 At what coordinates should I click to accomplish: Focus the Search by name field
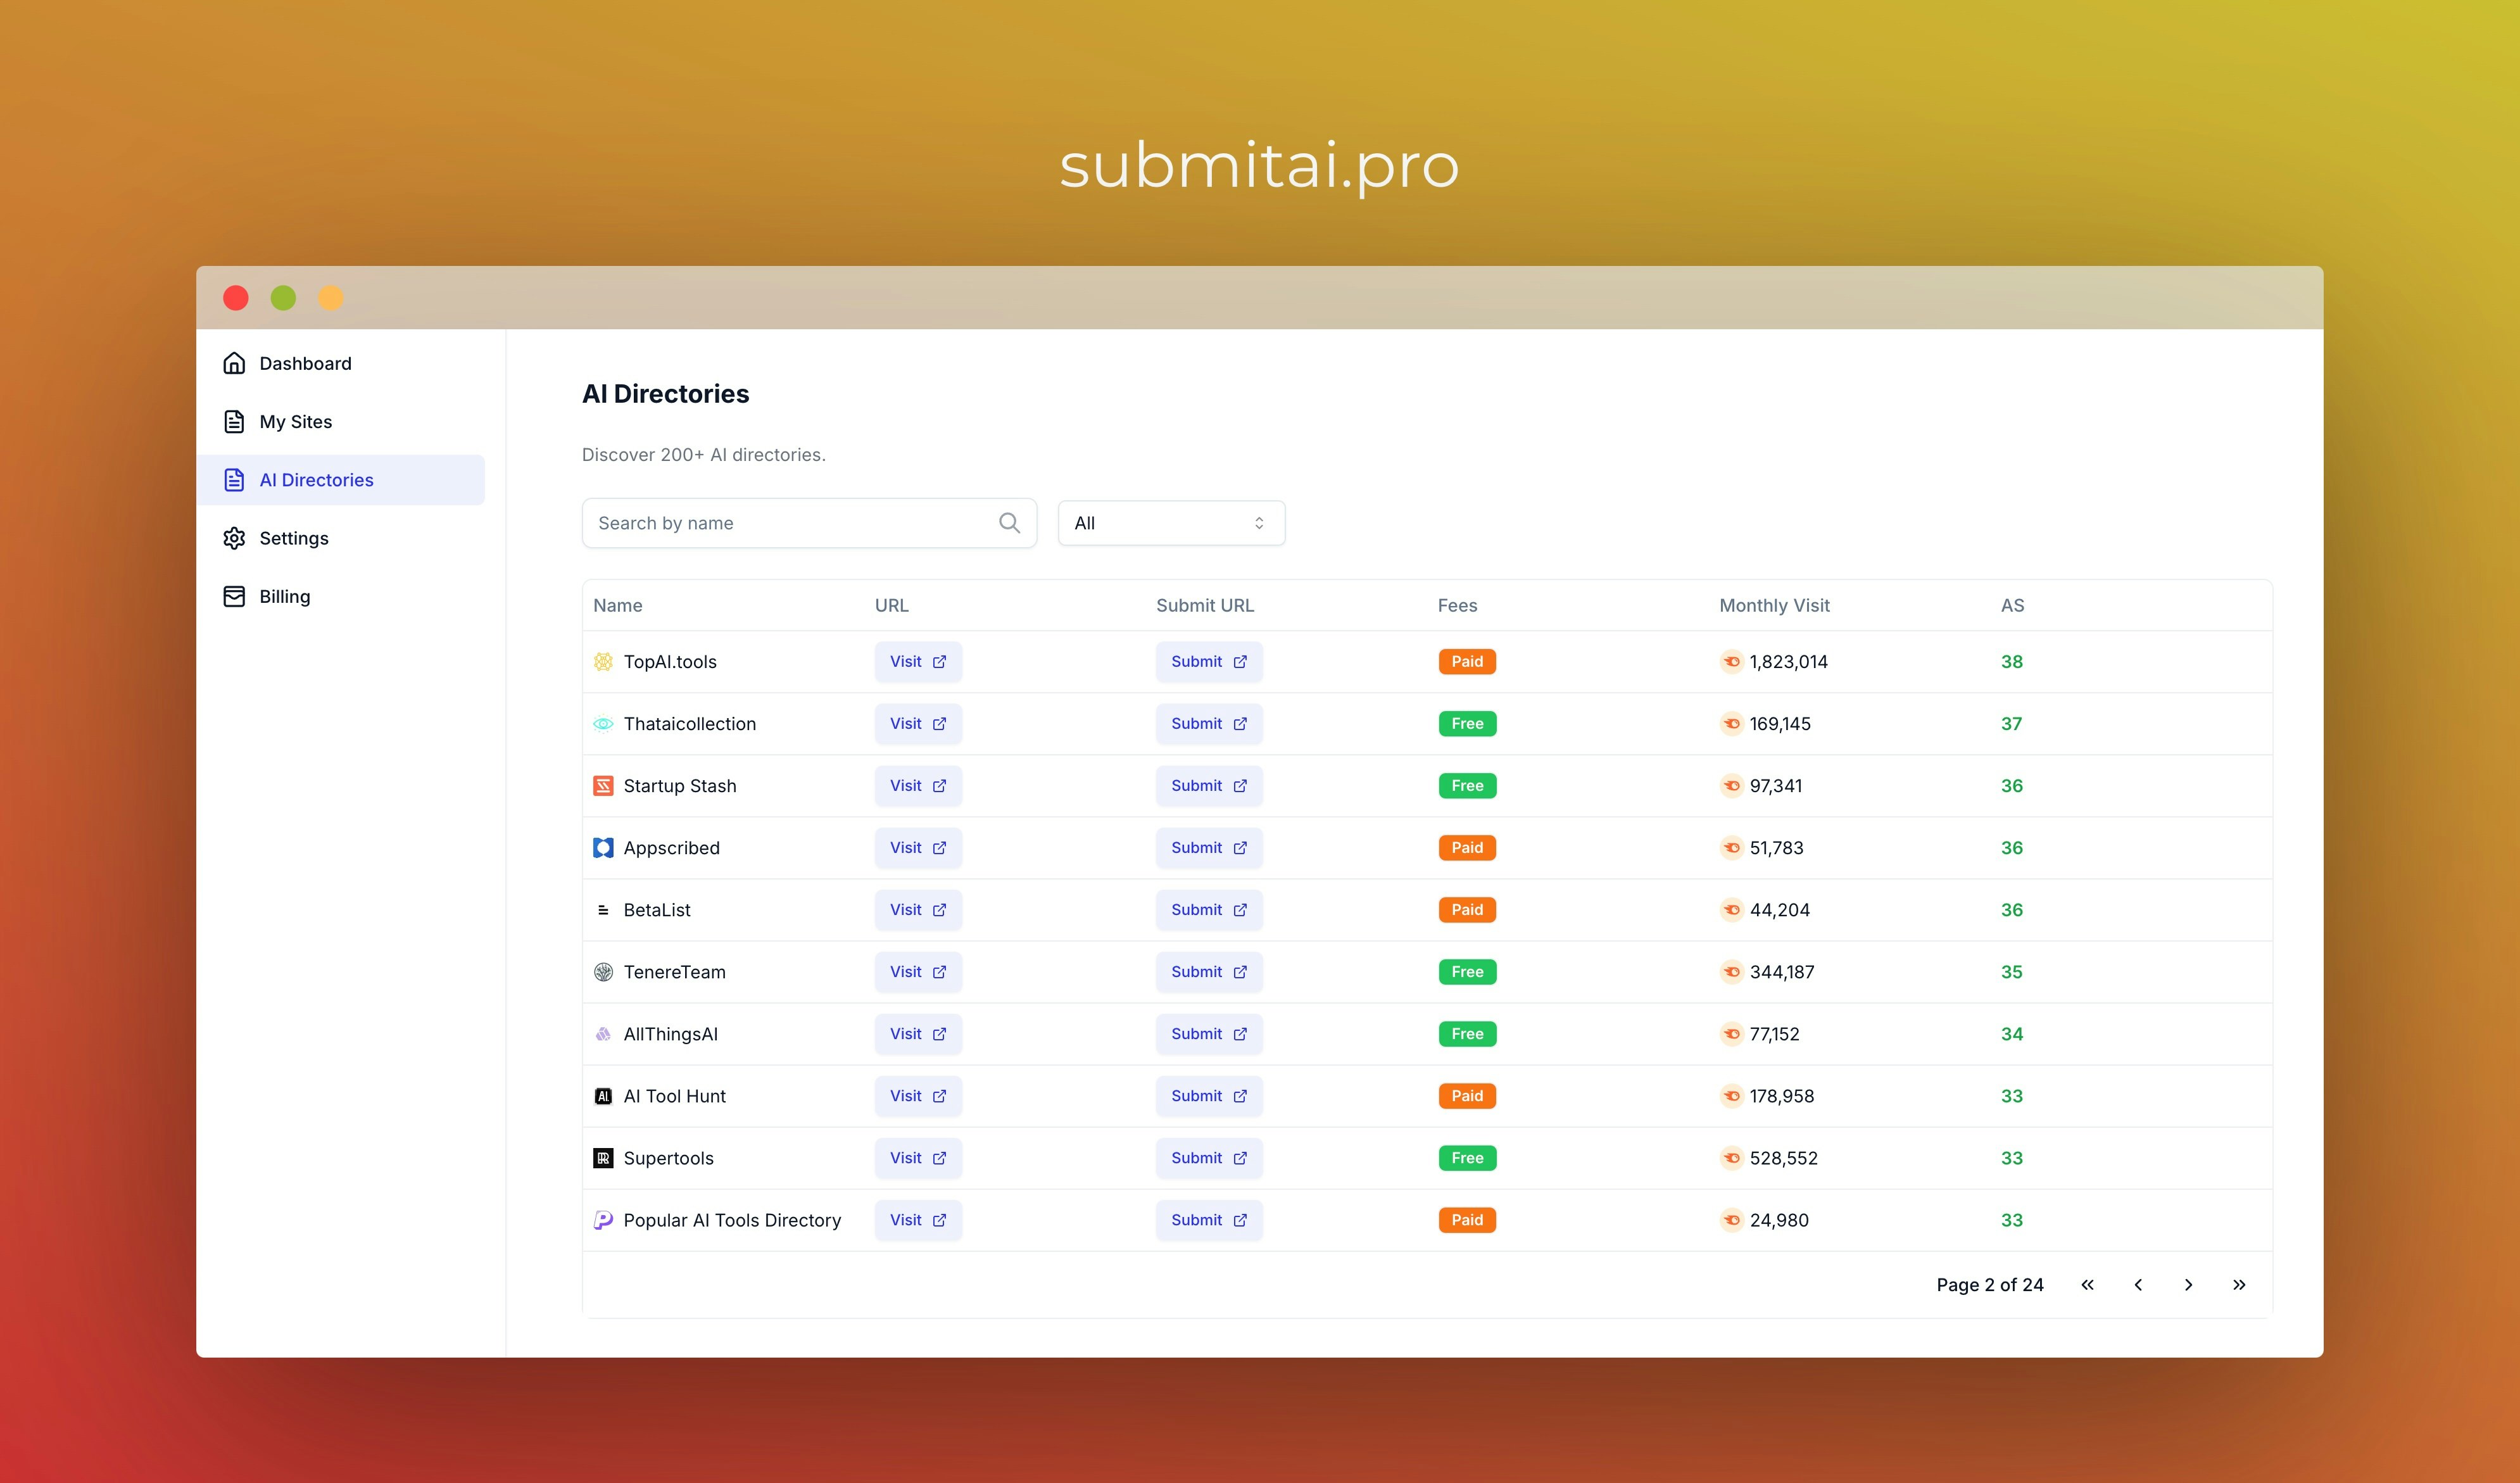point(809,523)
